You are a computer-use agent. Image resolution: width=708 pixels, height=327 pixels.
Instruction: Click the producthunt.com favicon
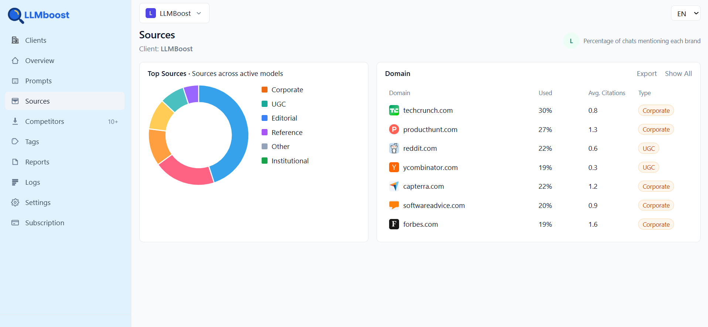394,129
